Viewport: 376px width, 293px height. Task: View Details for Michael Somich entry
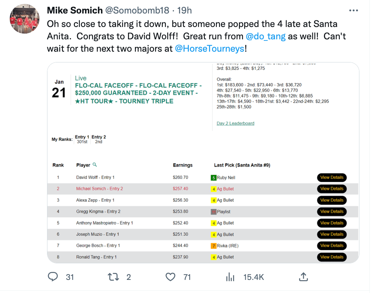pyautogui.click(x=332, y=189)
